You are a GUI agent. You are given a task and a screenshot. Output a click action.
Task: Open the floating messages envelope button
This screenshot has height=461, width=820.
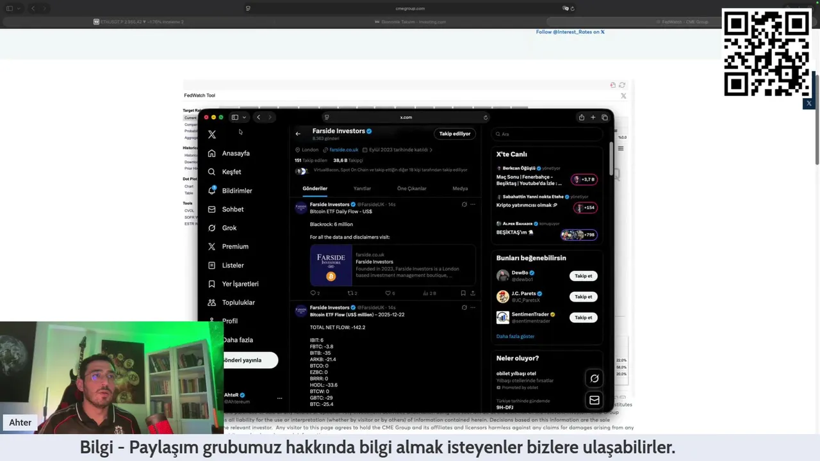[594, 400]
